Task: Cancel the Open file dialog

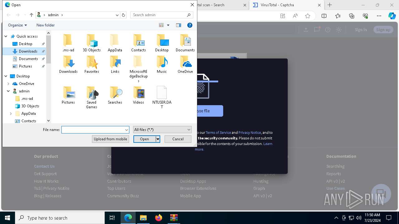Action: tap(178, 139)
